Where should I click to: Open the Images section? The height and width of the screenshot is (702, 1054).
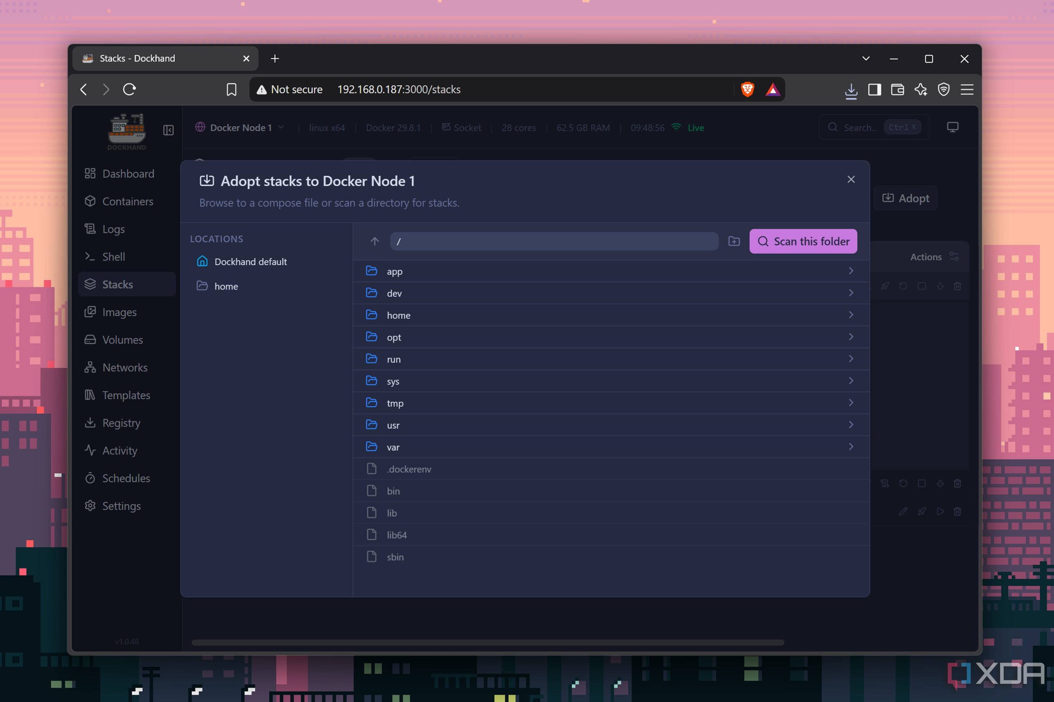[127, 312]
